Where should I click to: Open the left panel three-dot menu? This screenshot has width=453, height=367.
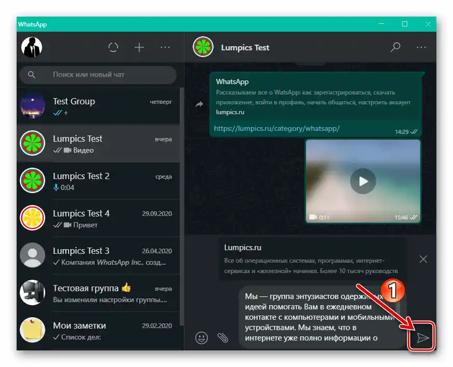click(165, 47)
